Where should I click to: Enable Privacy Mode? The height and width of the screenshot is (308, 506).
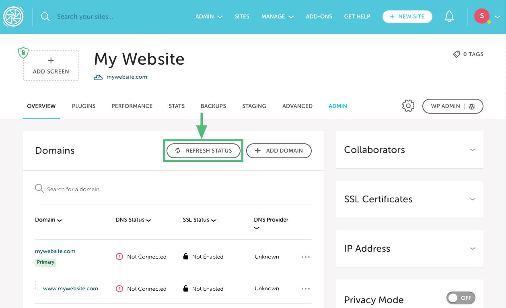[x=461, y=298]
